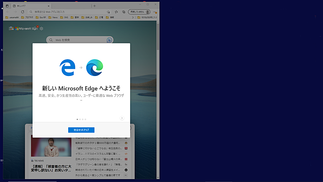
Task: Open the Favorites list icon
Action: point(116,12)
